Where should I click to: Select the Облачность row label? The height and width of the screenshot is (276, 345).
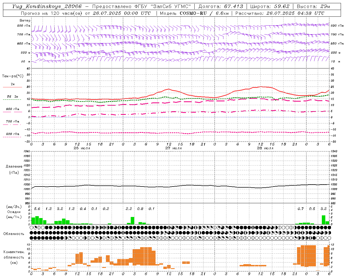pos(14,234)
